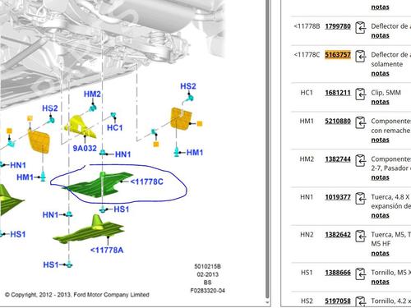Click the add-to-list icon beside part 1019377
This screenshot has height=308, width=411.
(361, 199)
